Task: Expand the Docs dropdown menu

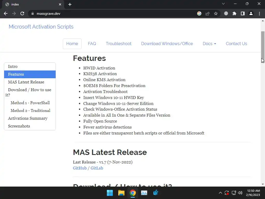Action: pyautogui.click(x=209, y=44)
